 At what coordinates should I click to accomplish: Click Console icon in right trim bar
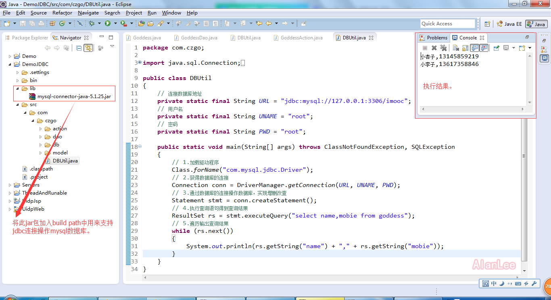(x=545, y=58)
